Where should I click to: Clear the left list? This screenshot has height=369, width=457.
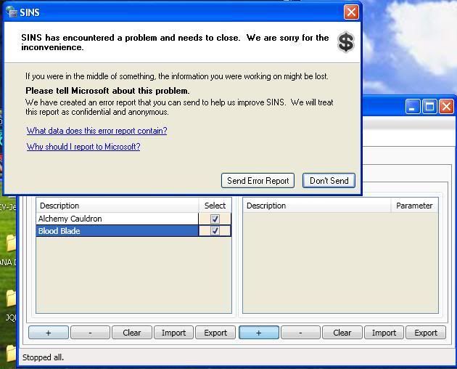(132, 333)
